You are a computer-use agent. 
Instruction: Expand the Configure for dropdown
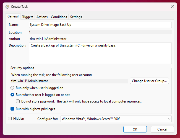coord(116,119)
